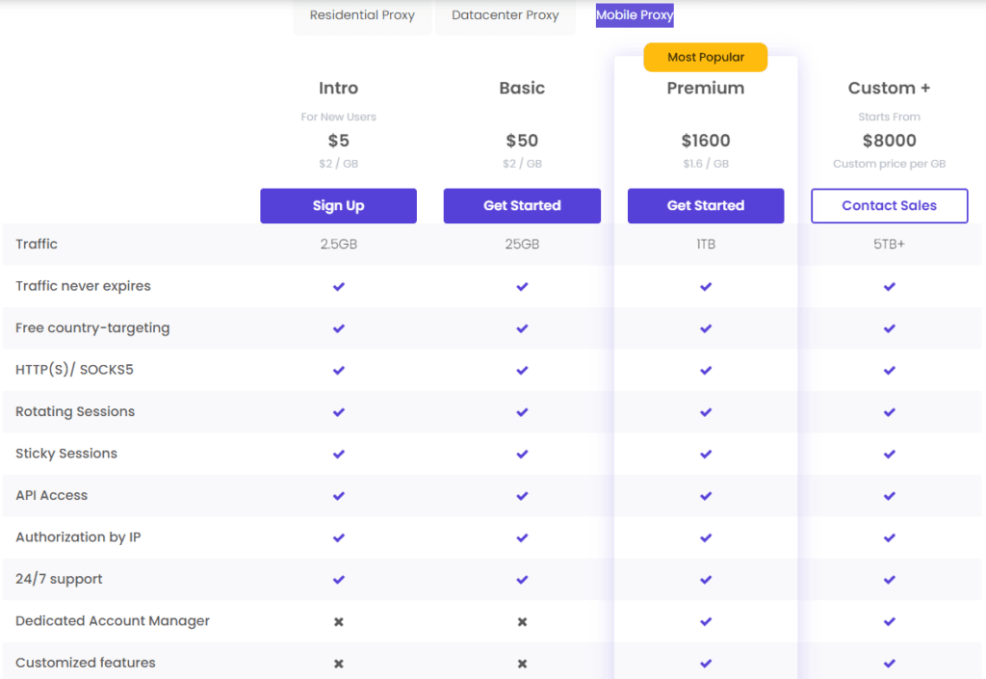986x679 pixels.
Task: Click the Sticky Sessions row label
Action: coord(66,454)
